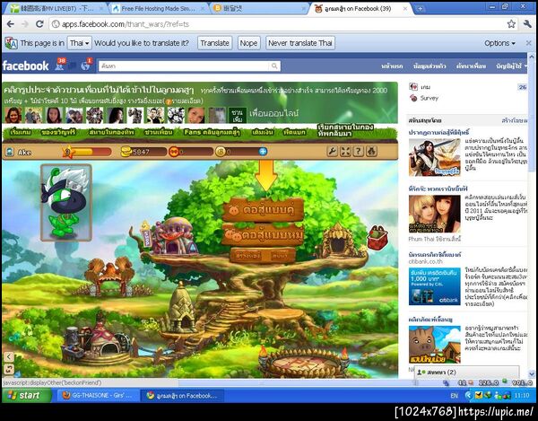Image resolution: width=538 pixels, height=421 pixels.
Task: Open Chrome's wrench menu
Action: coord(527,24)
